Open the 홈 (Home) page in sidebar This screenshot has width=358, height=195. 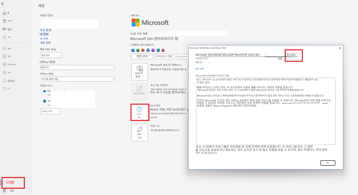[6, 13]
